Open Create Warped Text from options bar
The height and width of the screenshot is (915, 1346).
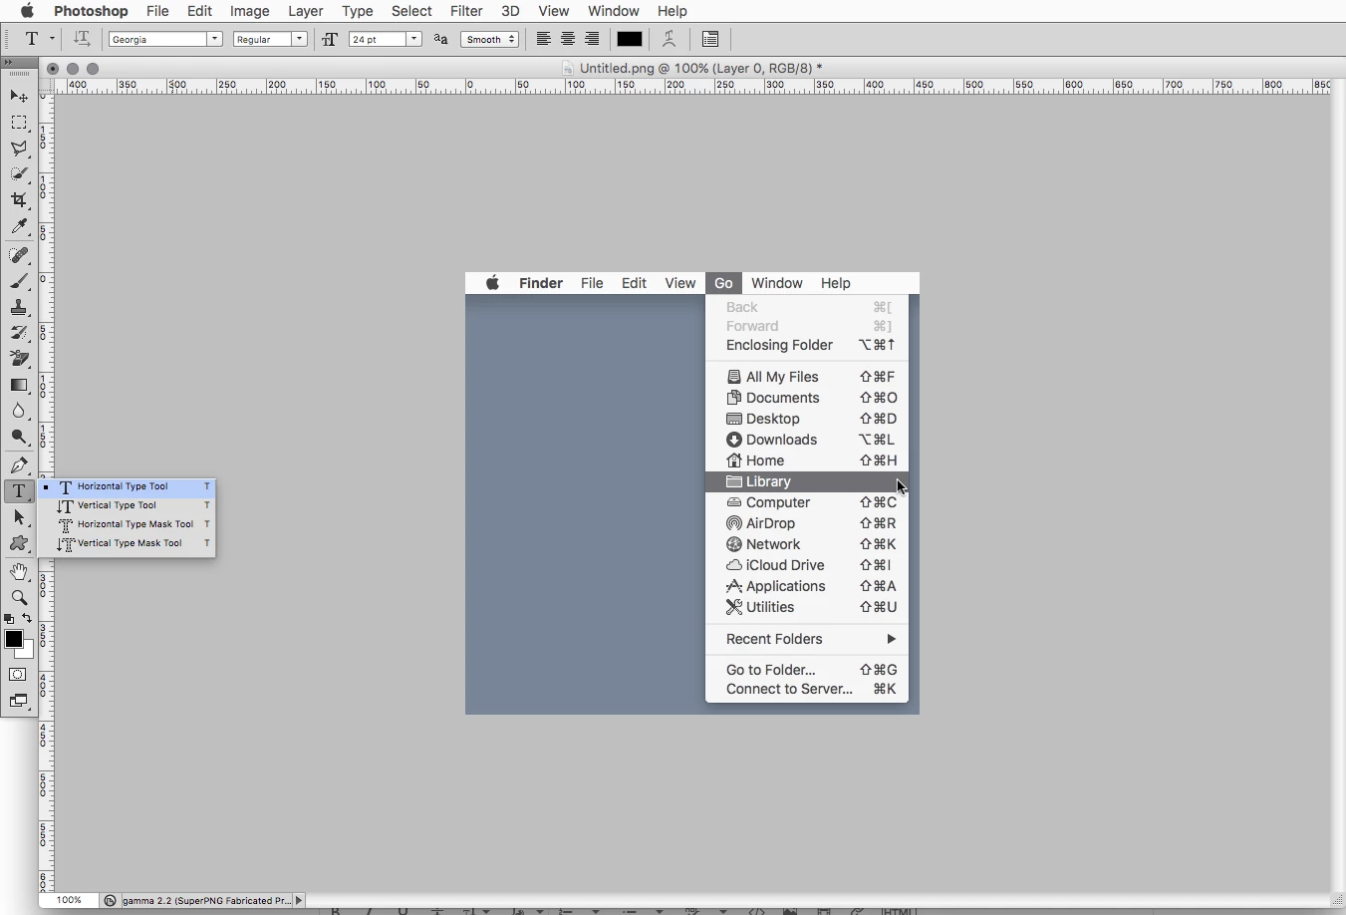(x=670, y=39)
